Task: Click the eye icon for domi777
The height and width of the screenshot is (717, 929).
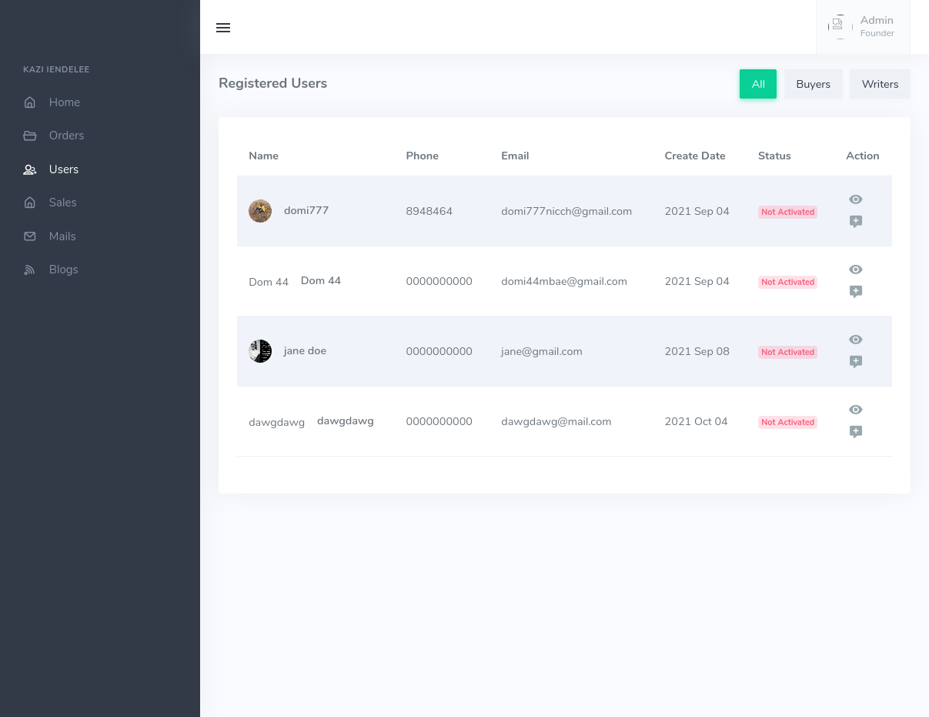Action: pyautogui.click(x=855, y=199)
